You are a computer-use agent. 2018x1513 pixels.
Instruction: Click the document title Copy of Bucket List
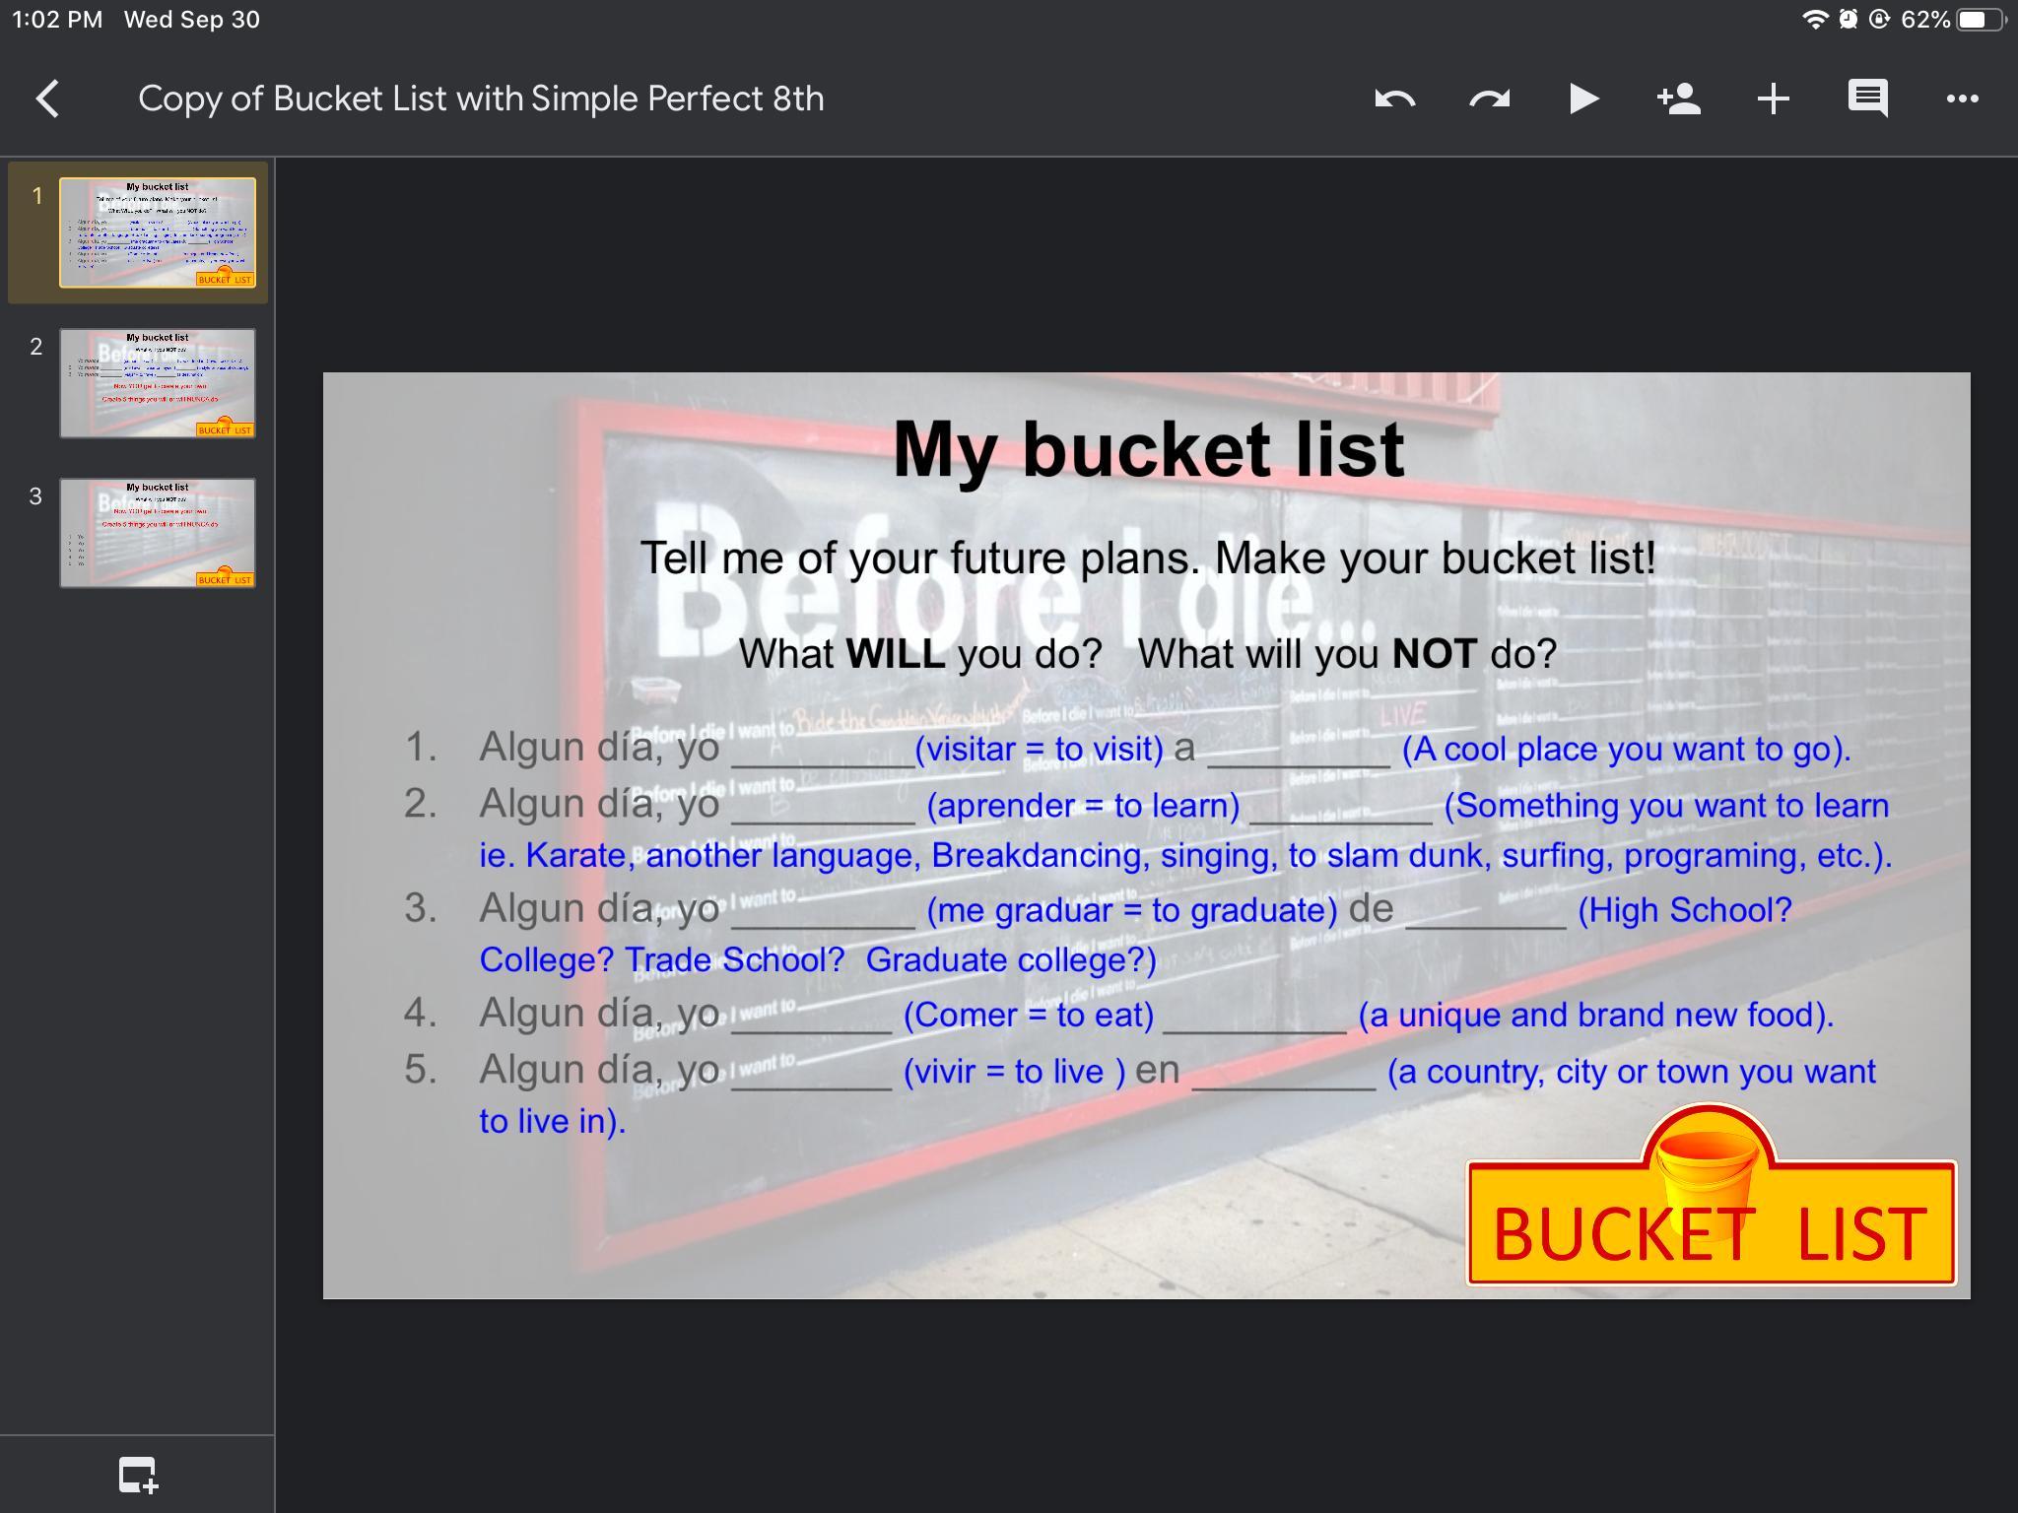tap(481, 99)
